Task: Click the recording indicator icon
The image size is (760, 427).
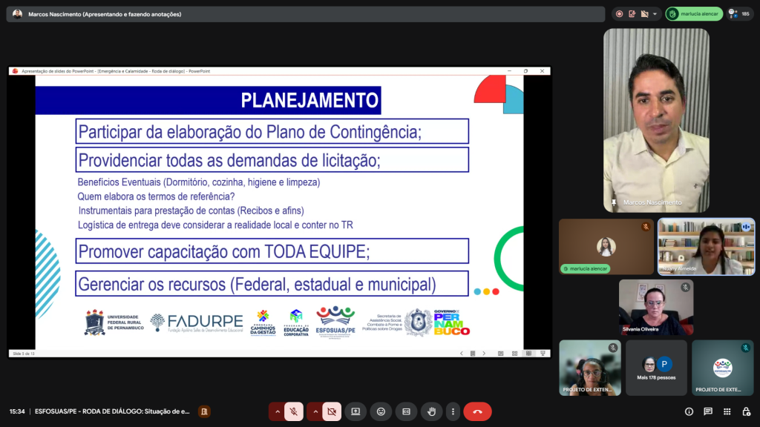Action: (619, 13)
